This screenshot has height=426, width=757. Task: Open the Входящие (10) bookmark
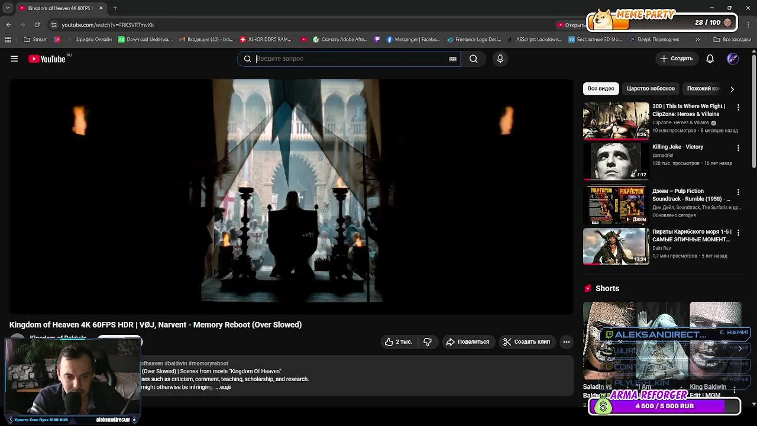[x=205, y=40]
